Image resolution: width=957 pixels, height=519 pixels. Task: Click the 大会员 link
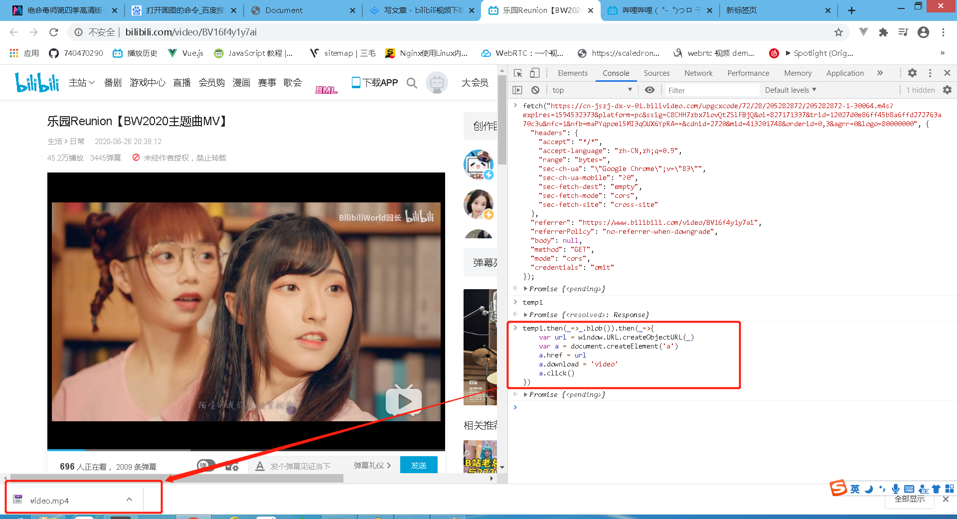(x=475, y=83)
